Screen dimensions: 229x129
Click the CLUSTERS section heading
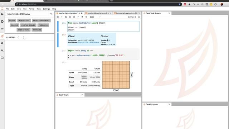coord(11,37)
